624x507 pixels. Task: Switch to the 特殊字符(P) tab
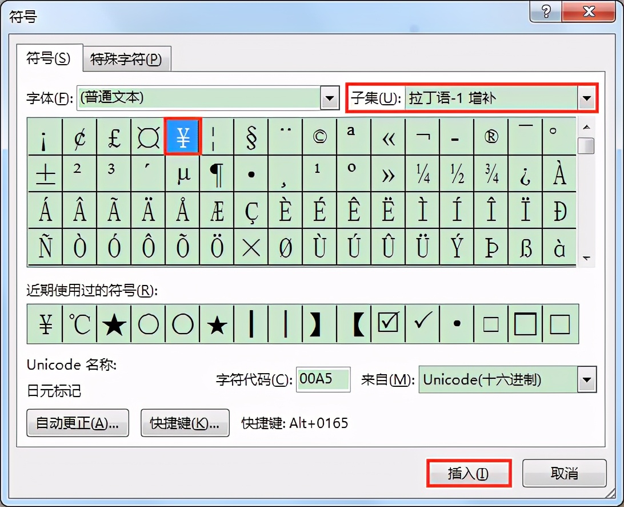126,58
